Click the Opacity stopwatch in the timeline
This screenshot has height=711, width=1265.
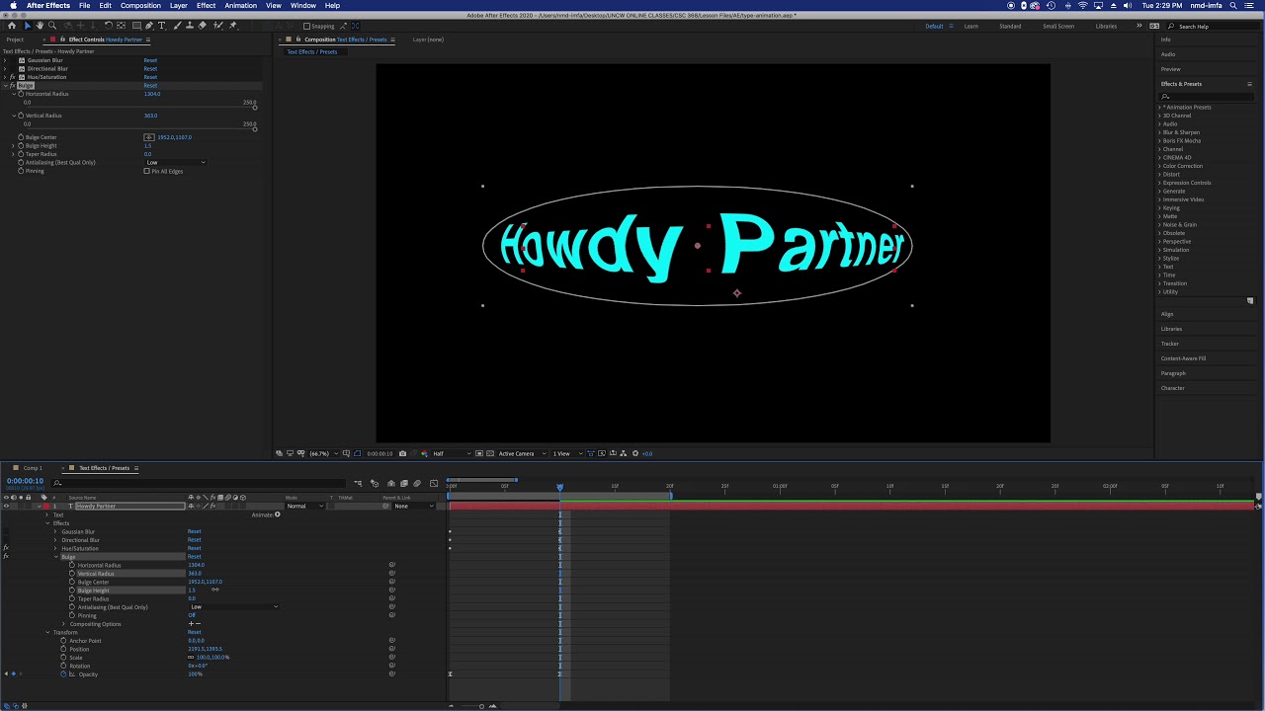pos(63,674)
